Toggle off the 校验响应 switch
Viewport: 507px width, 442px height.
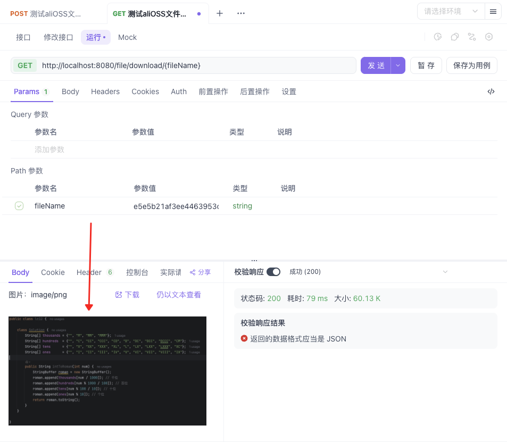(x=273, y=271)
